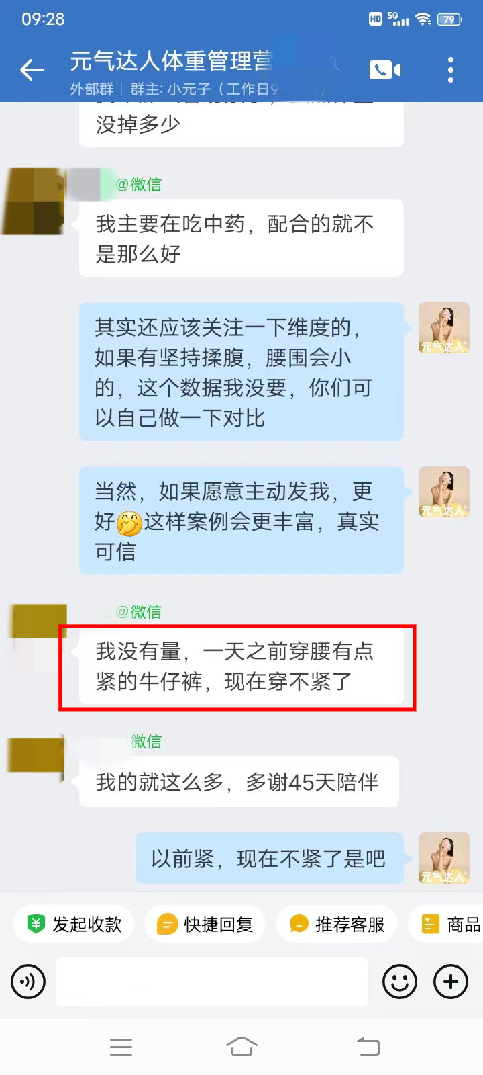The image size is (483, 1075).
Task: Tap the reply bubble 以前紧，现在不紧了是吧
Action: point(270,858)
